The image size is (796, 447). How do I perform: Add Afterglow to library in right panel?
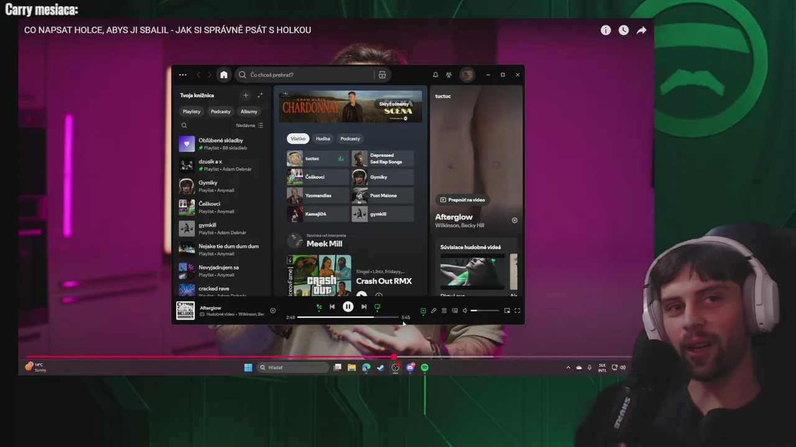pos(514,220)
